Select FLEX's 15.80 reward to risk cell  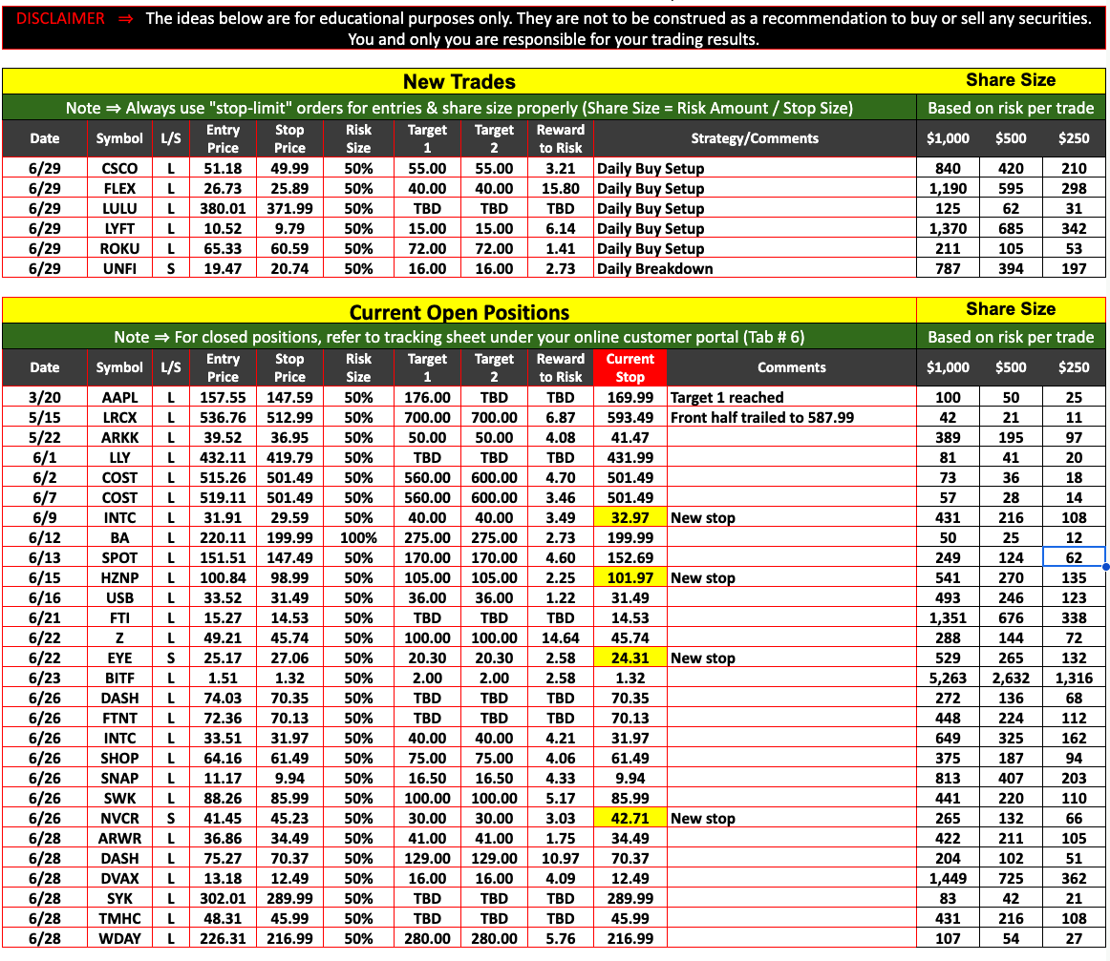[560, 189]
